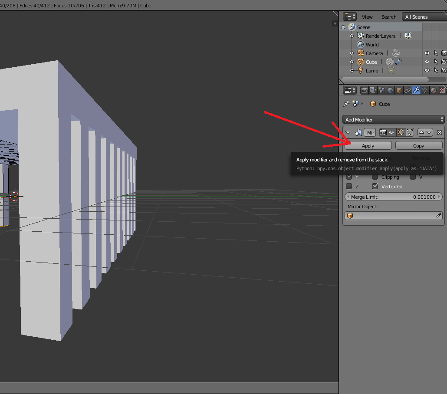Uncheck the Y axis checkbox
447x394 pixels.
tap(349, 177)
